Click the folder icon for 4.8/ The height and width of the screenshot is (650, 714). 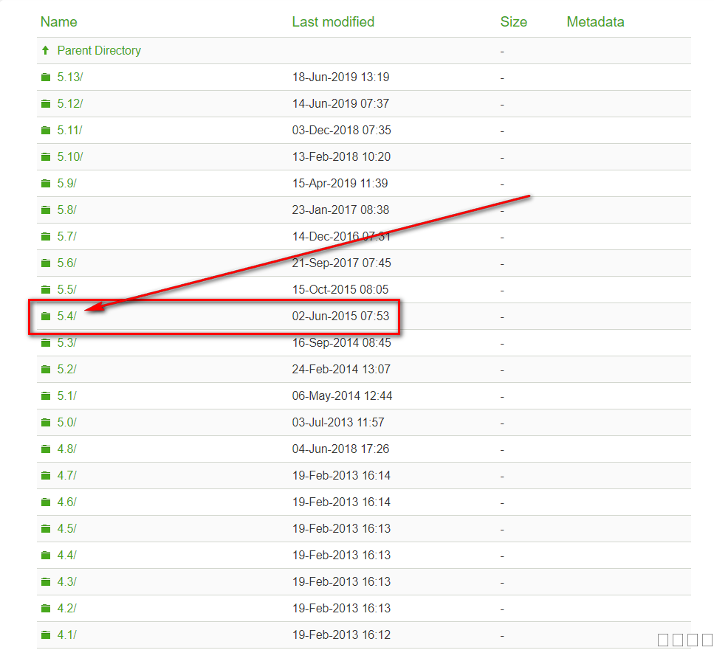[46, 449]
